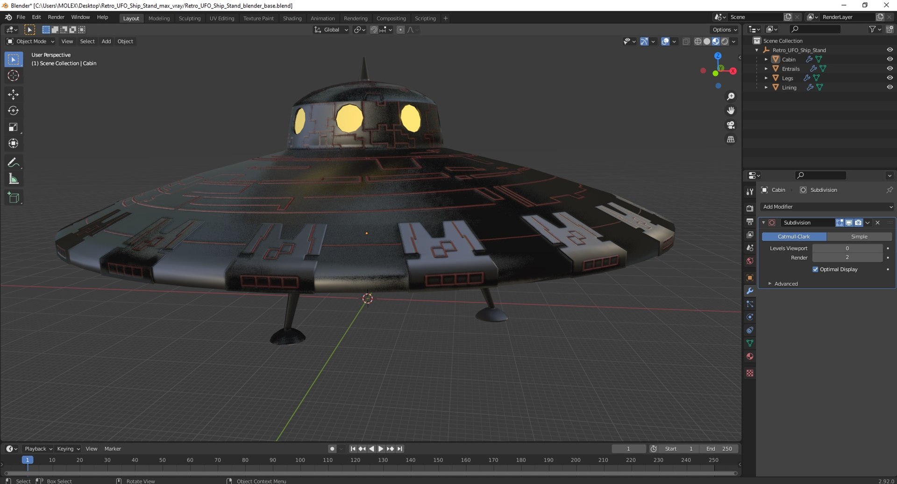The height and width of the screenshot is (484, 897).
Task: Click the Render levels value field
Action: pyautogui.click(x=847, y=258)
